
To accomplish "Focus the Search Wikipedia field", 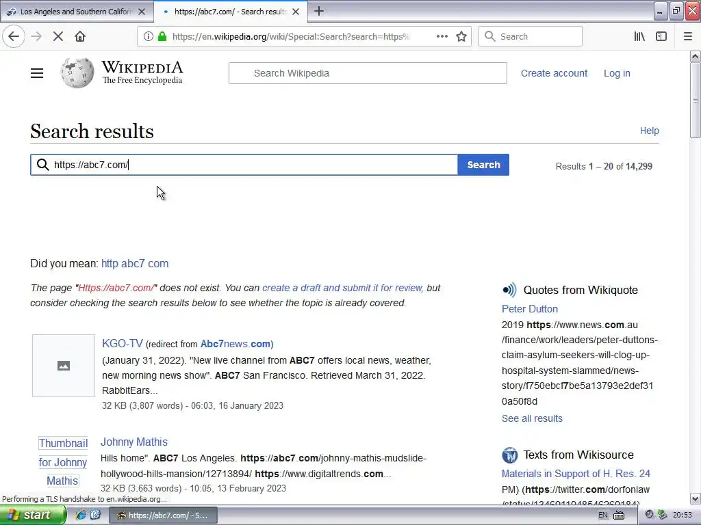I will pyautogui.click(x=368, y=73).
